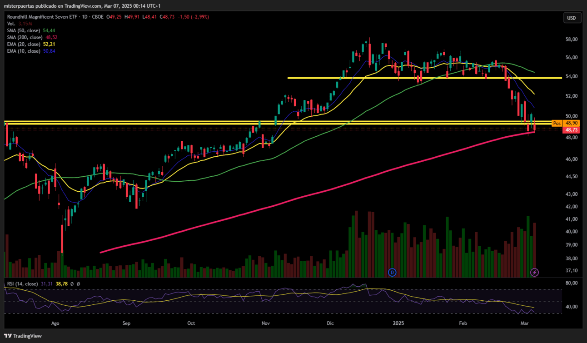This screenshot has width=587, height=343.
Task: Click the 37,10 price axis label
Action: coord(571,271)
